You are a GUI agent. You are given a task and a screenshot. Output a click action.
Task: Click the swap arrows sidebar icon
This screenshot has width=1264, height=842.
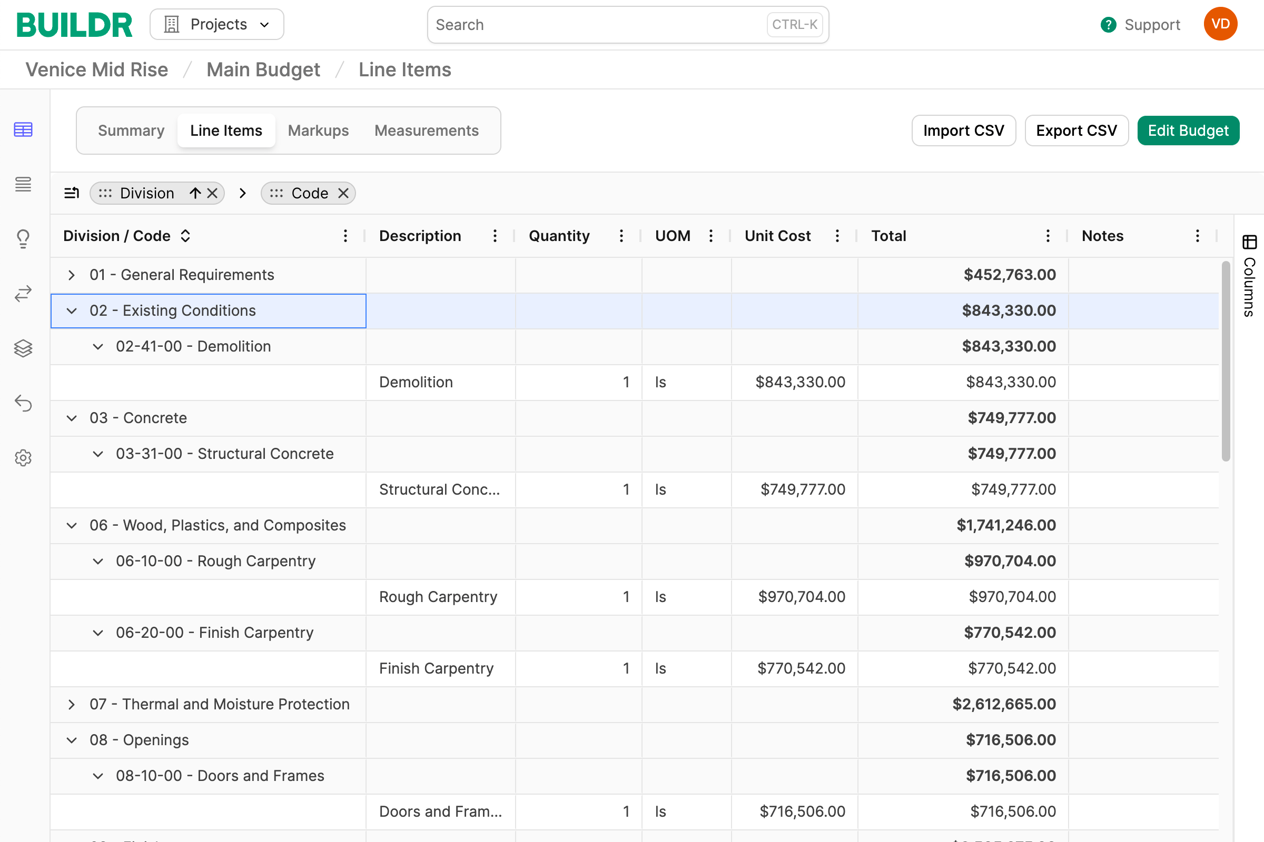coord(23,294)
